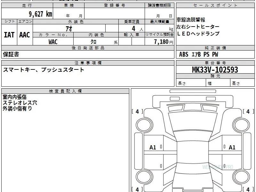Select the sales point 左右シートヒーター

point(198,27)
